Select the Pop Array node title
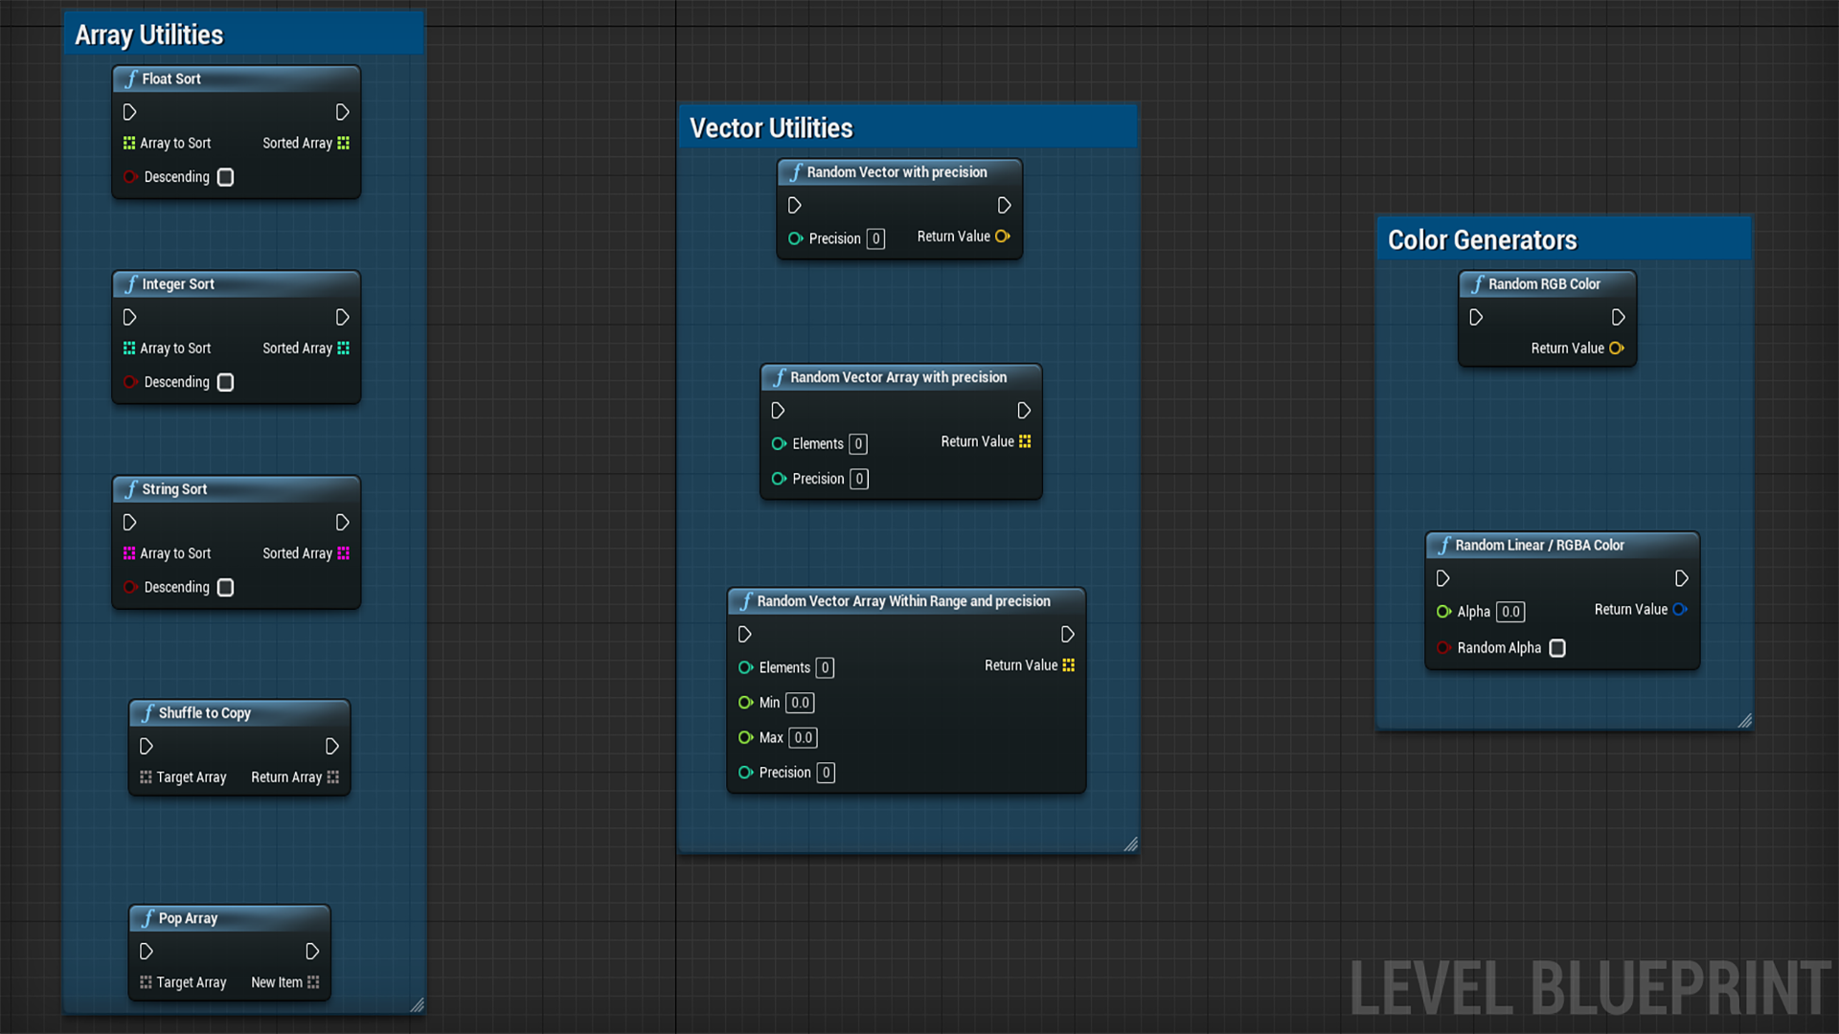This screenshot has height=1034, width=1839. [x=189, y=918]
